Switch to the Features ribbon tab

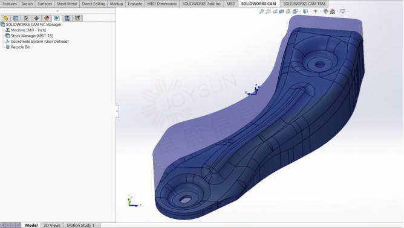click(10, 4)
